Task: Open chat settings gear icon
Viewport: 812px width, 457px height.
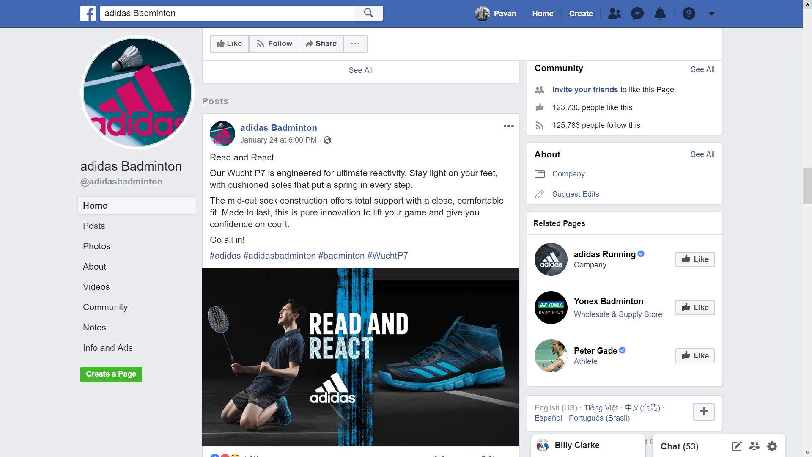Action: tap(772, 446)
